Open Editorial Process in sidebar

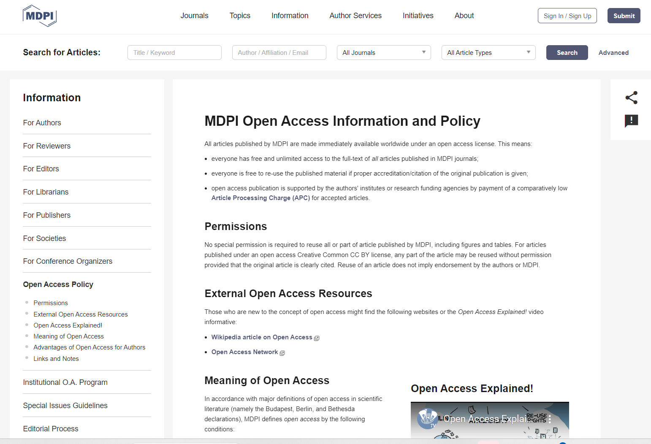pos(51,429)
